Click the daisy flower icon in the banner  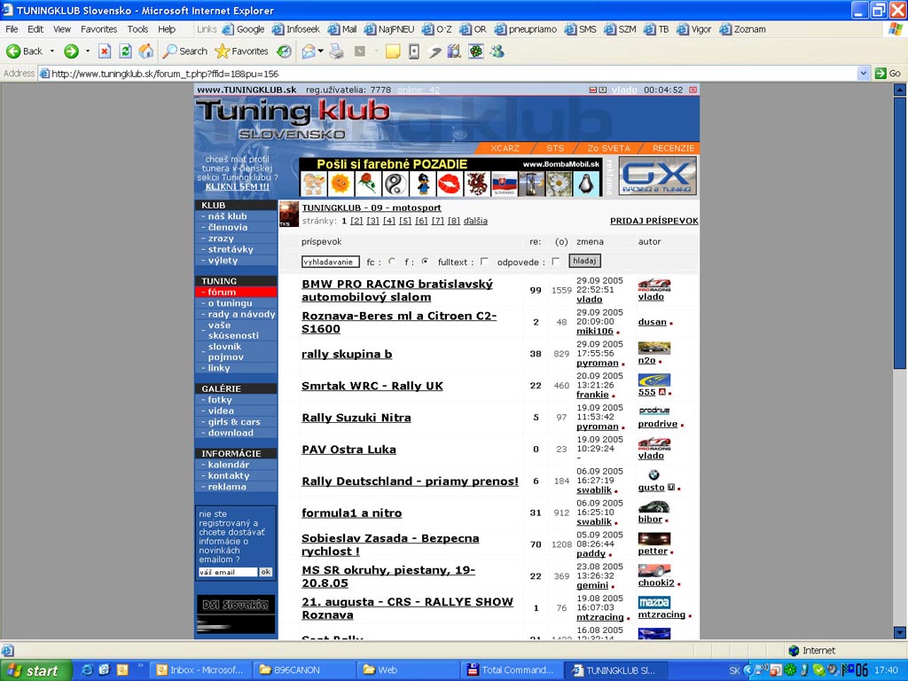pos(559,184)
